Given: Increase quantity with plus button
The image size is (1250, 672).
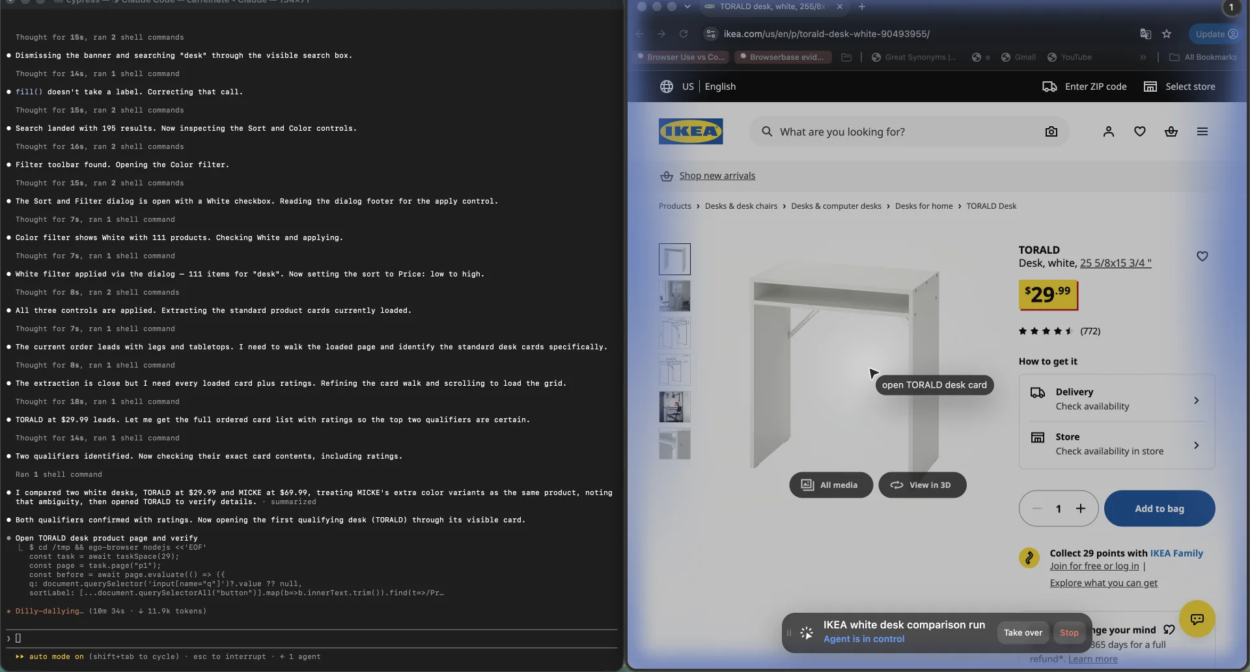Looking at the screenshot, I should [x=1081, y=509].
